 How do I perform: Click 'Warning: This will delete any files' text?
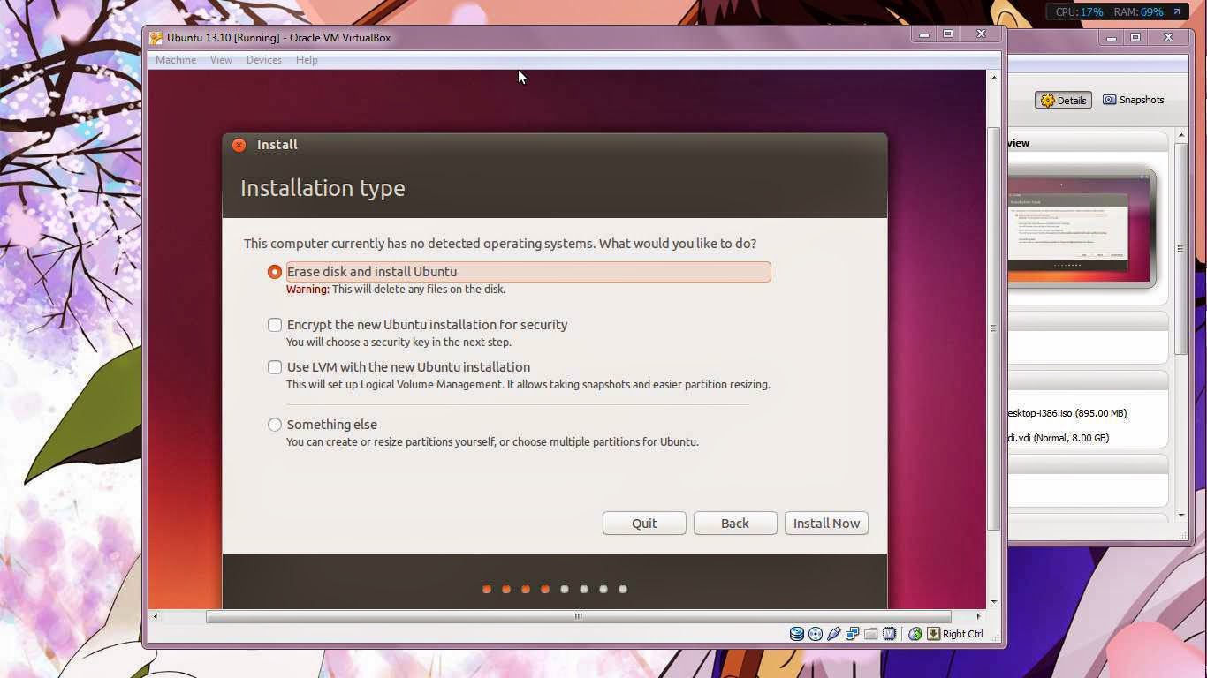396,290
